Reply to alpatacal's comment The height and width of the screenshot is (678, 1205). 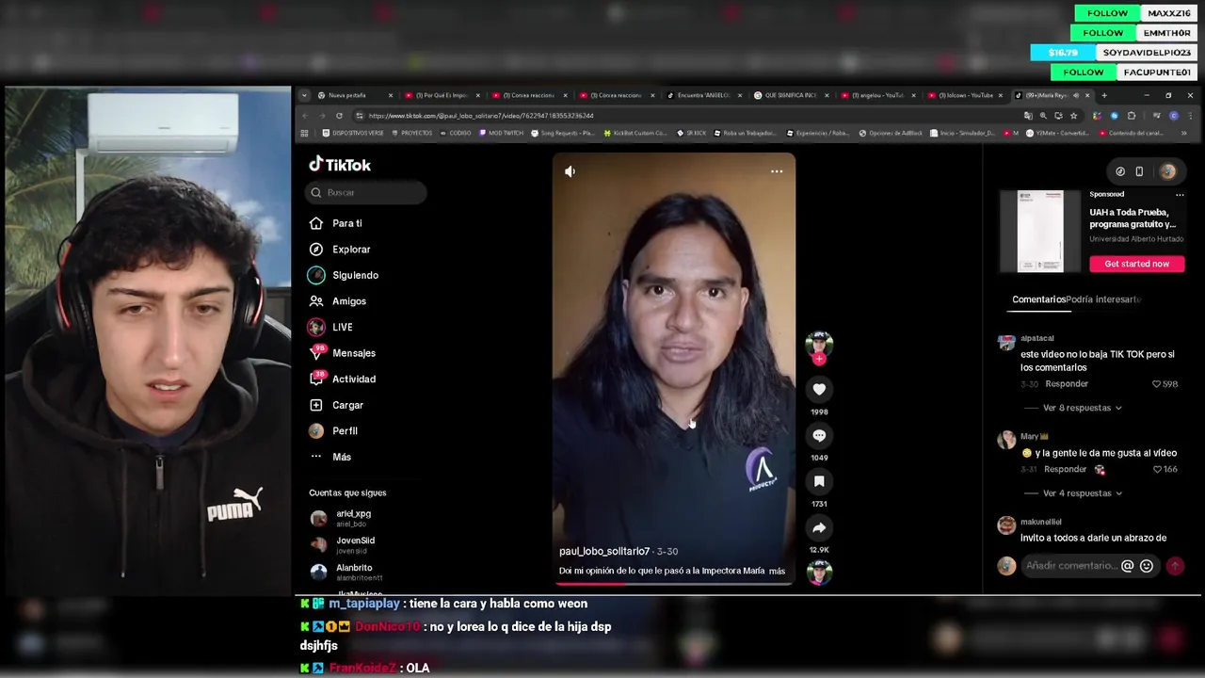pyautogui.click(x=1067, y=384)
